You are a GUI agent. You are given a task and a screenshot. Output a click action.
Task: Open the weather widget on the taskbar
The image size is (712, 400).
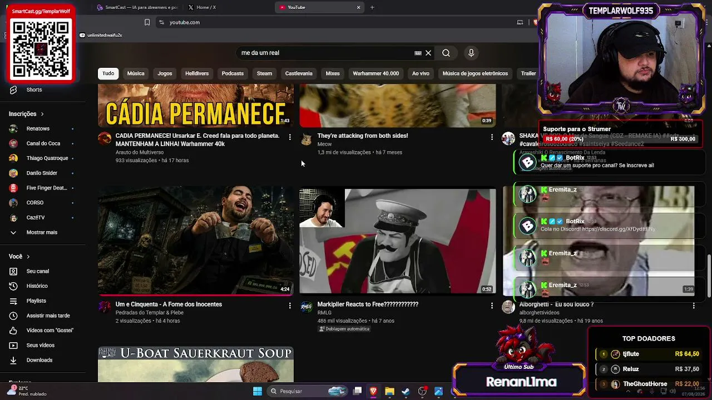(26, 391)
